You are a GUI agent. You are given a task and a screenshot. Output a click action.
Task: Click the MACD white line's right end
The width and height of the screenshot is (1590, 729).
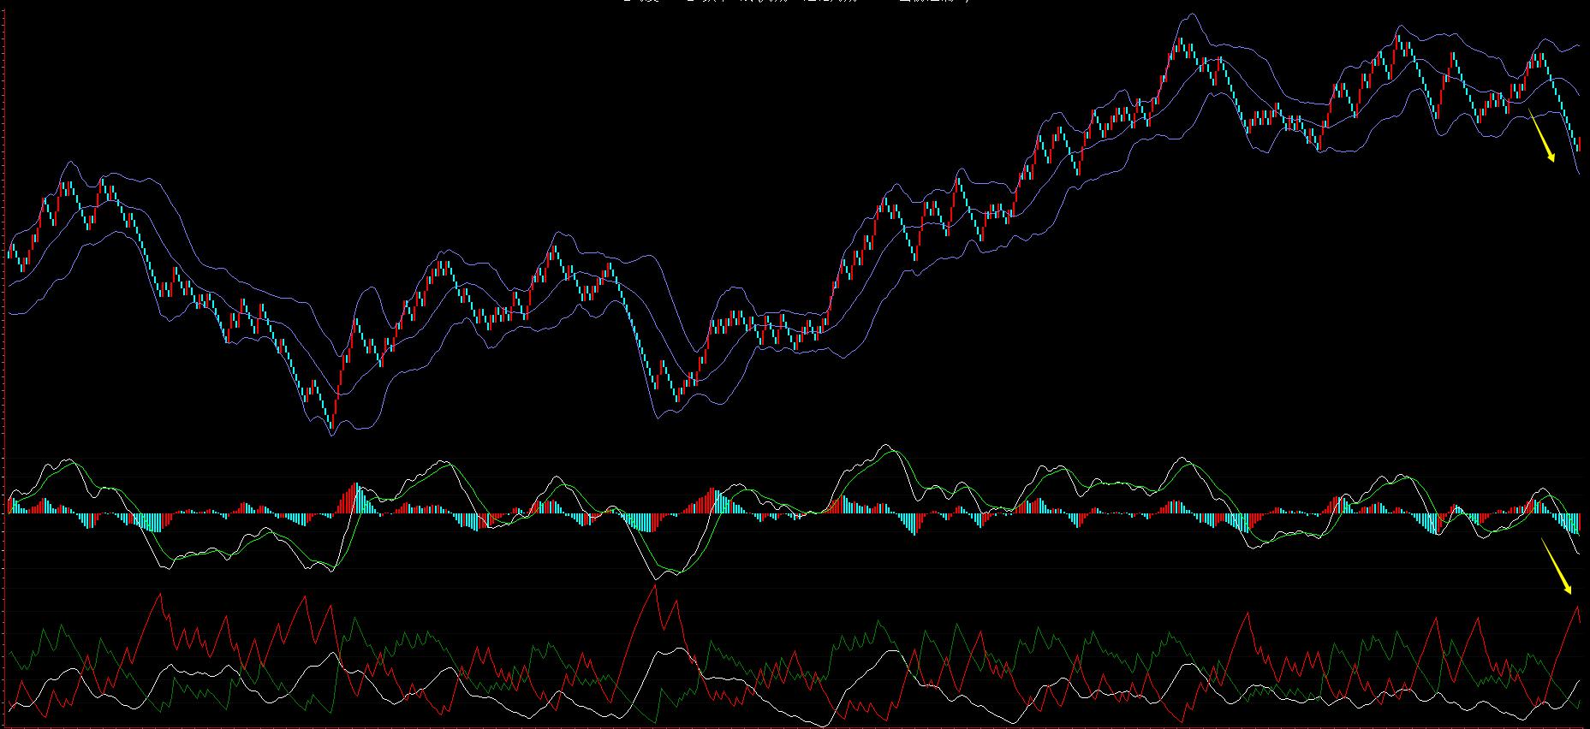point(1579,554)
